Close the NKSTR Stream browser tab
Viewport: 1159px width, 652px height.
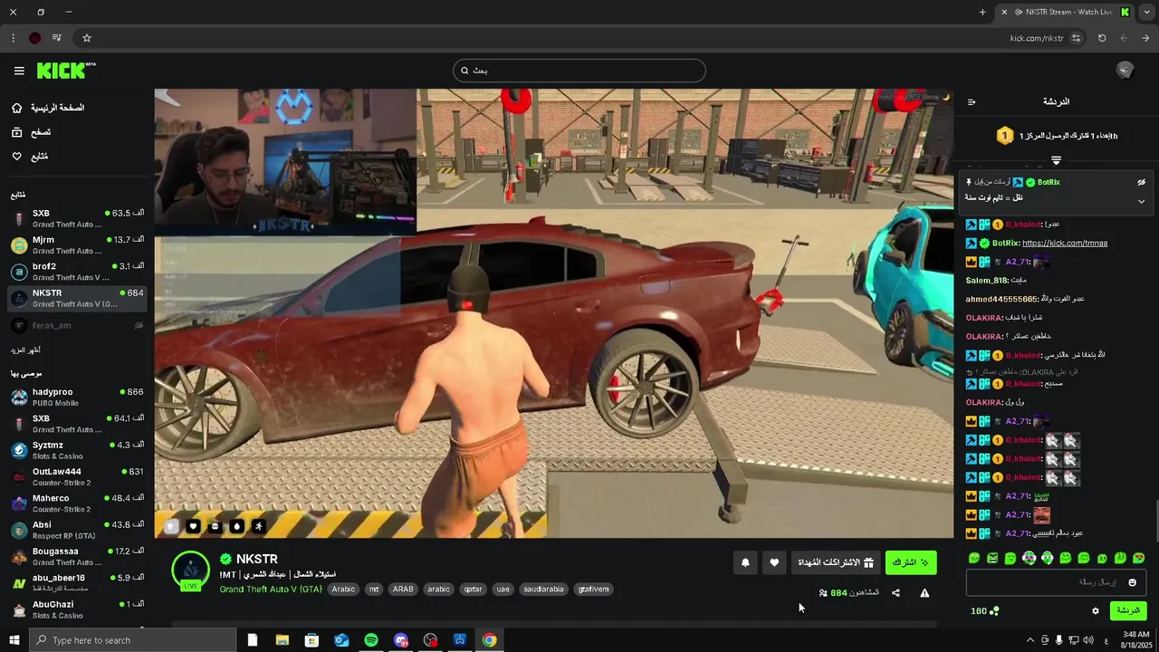(1003, 12)
